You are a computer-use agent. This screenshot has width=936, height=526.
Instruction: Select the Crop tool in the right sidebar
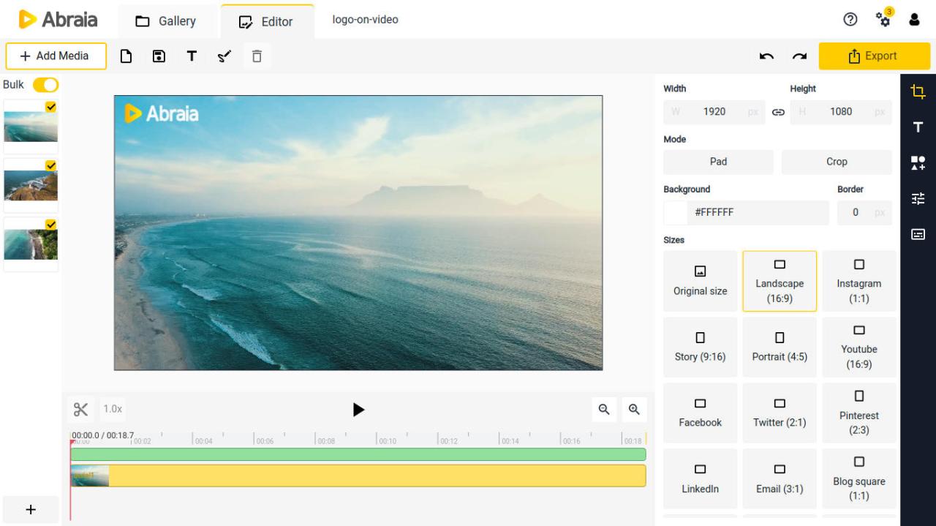point(918,92)
